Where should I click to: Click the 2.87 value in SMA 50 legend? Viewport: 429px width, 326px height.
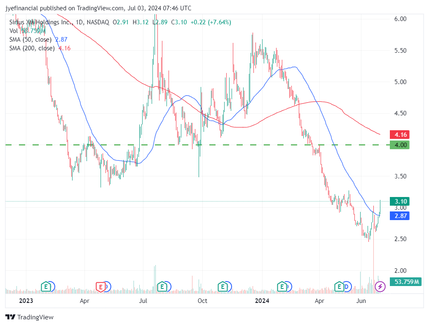(61, 40)
